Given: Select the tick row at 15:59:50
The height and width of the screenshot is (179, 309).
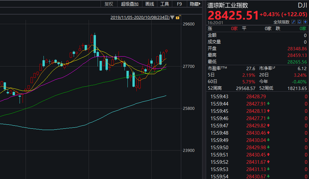Looking at the screenshot, I should click(x=257, y=147).
